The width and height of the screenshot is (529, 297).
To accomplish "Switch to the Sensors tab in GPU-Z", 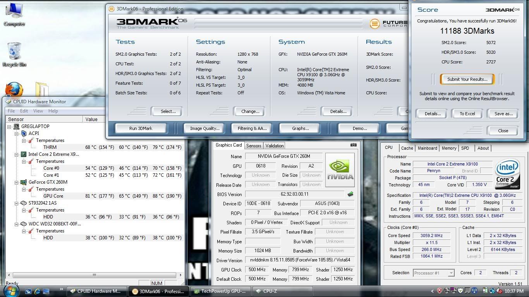I will click(254, 145).
